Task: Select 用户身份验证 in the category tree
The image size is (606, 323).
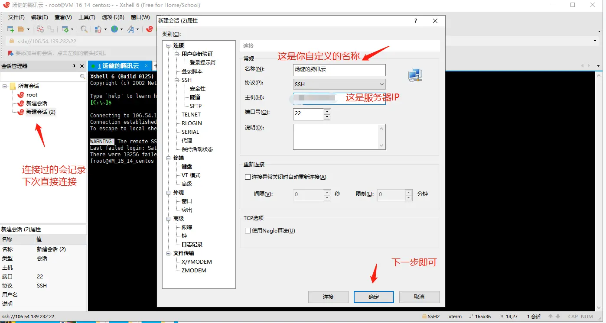Action: point(197,54)
